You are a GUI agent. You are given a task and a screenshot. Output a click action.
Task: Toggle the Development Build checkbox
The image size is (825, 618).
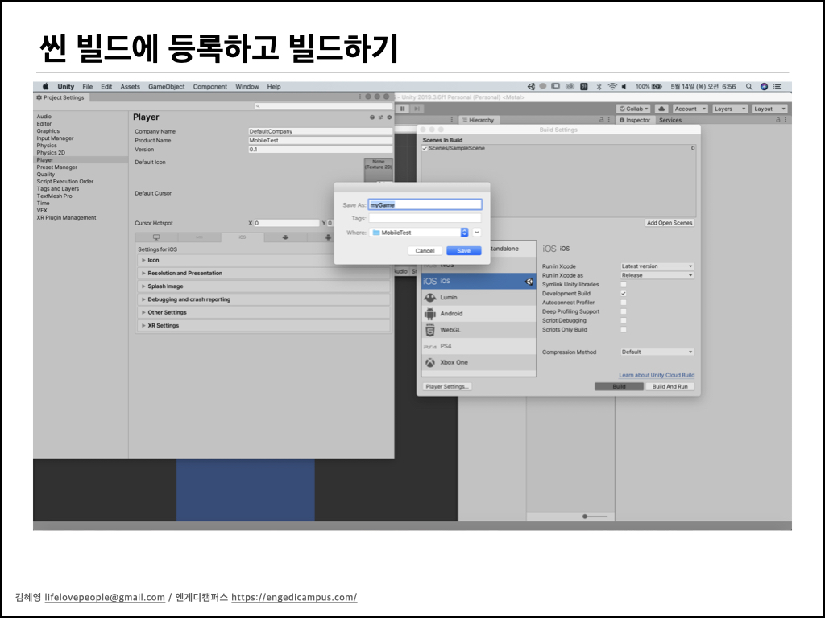[624, 294]
